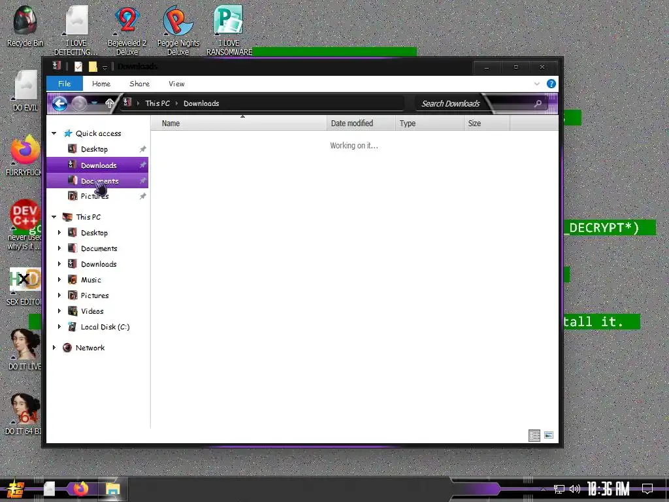Click the Start button on taskbar
669x502 pixels.
[x=14, y=489]
